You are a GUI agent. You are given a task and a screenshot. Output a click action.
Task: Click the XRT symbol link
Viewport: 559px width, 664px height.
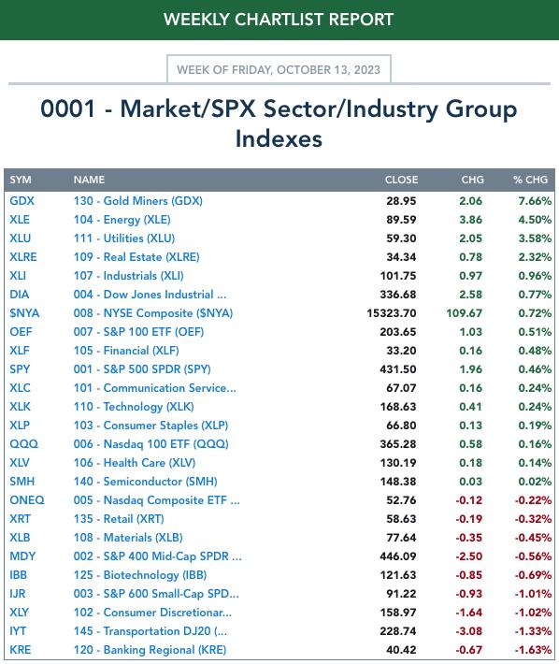pyautogui.click(x=21, y=519)
